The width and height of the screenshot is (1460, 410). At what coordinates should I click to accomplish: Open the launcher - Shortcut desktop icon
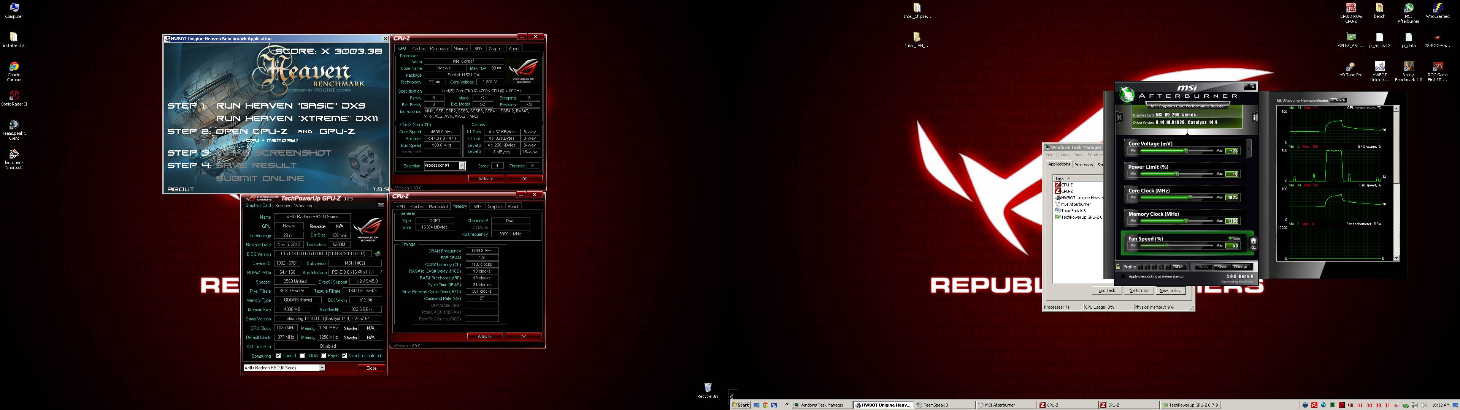(14, 160)
